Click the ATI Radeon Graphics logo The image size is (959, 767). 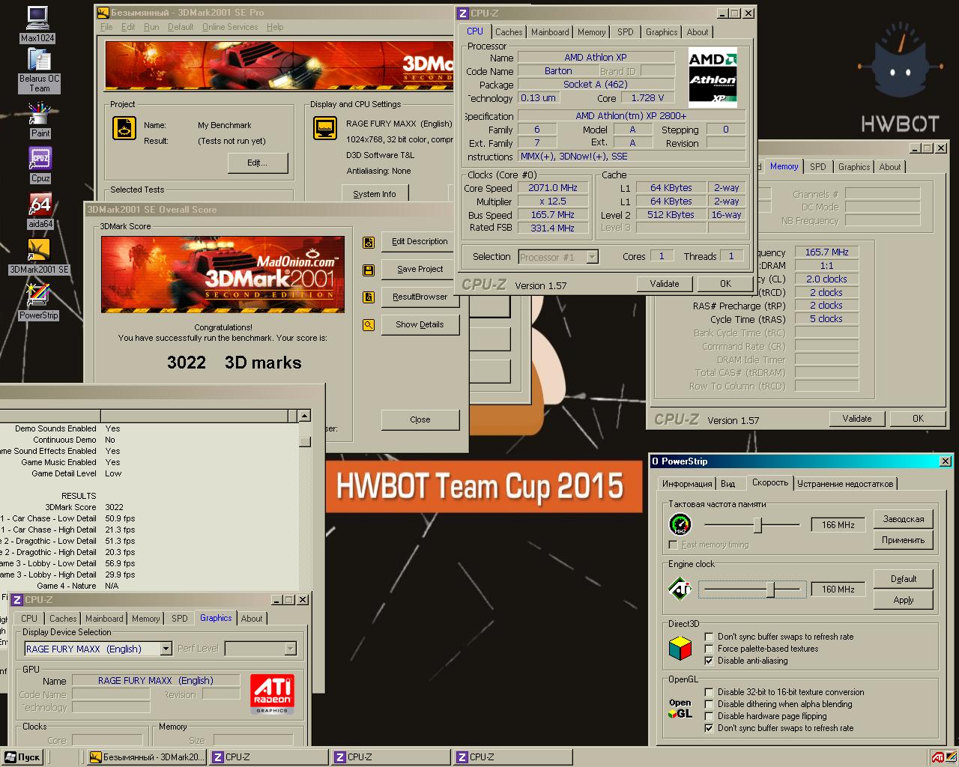(272, 694)
